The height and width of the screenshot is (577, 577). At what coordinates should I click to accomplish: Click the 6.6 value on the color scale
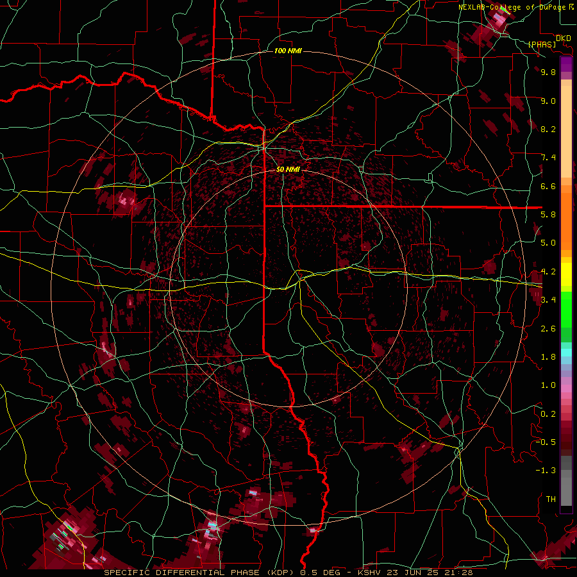pyautogui.click(x=548, y=186)
